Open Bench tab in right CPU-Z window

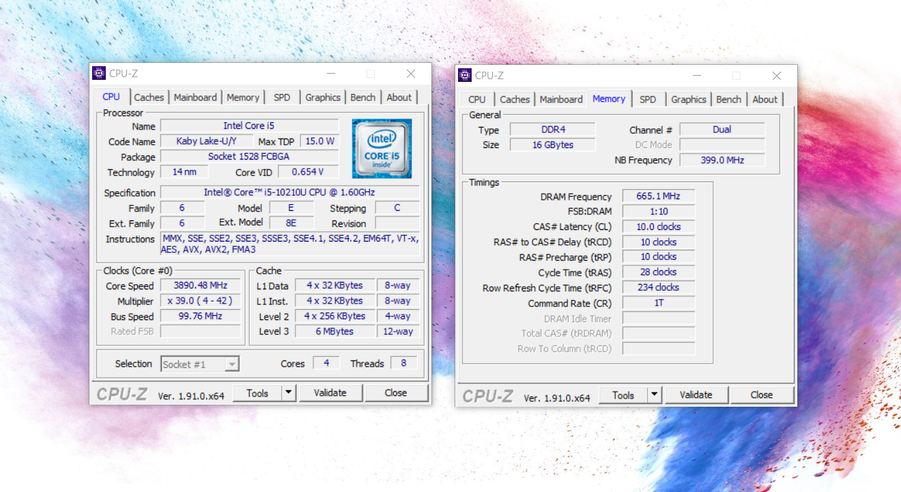729,100
